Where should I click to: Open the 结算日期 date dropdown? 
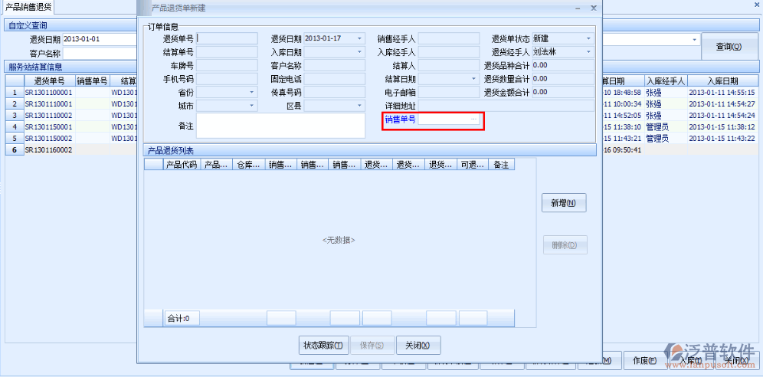(x=473, y=78)
